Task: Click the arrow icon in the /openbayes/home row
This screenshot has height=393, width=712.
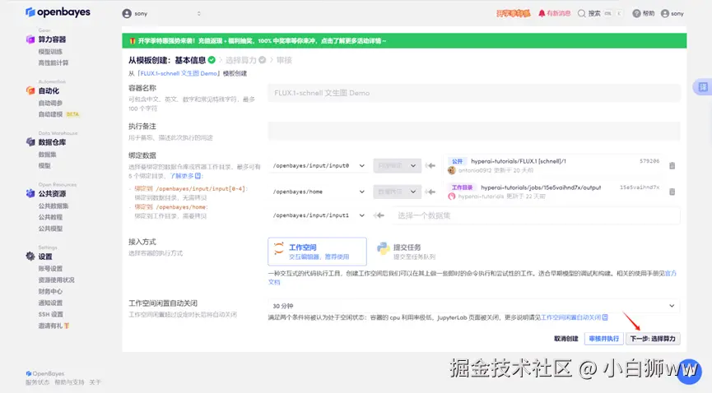Action: 430,192
